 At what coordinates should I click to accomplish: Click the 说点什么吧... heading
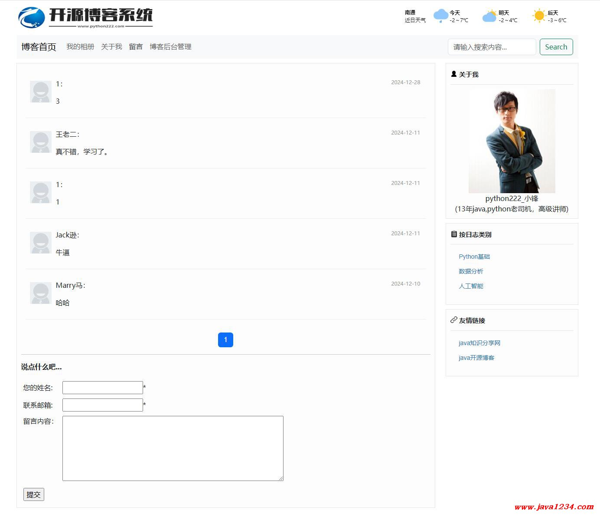[42, 367]
